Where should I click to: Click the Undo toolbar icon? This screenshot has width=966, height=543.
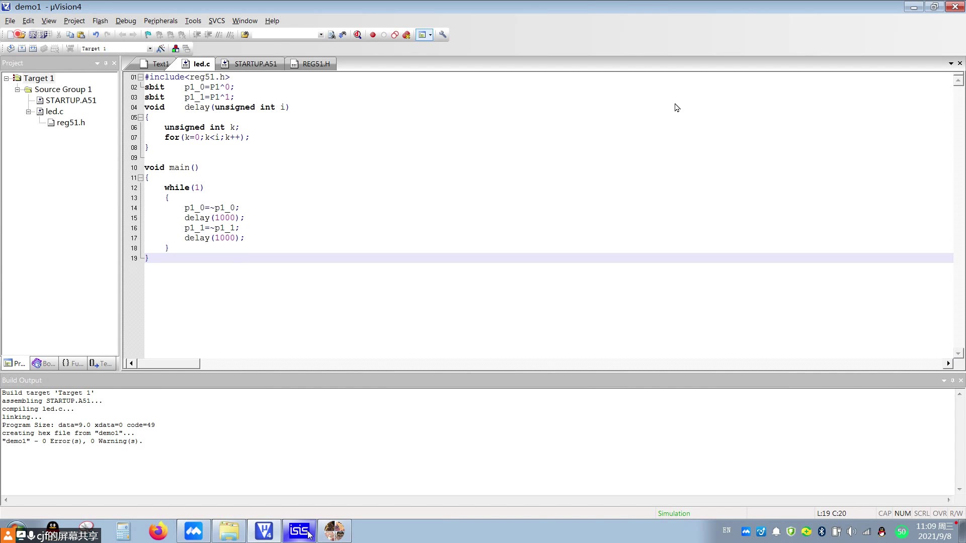click(x=96, y=35)
